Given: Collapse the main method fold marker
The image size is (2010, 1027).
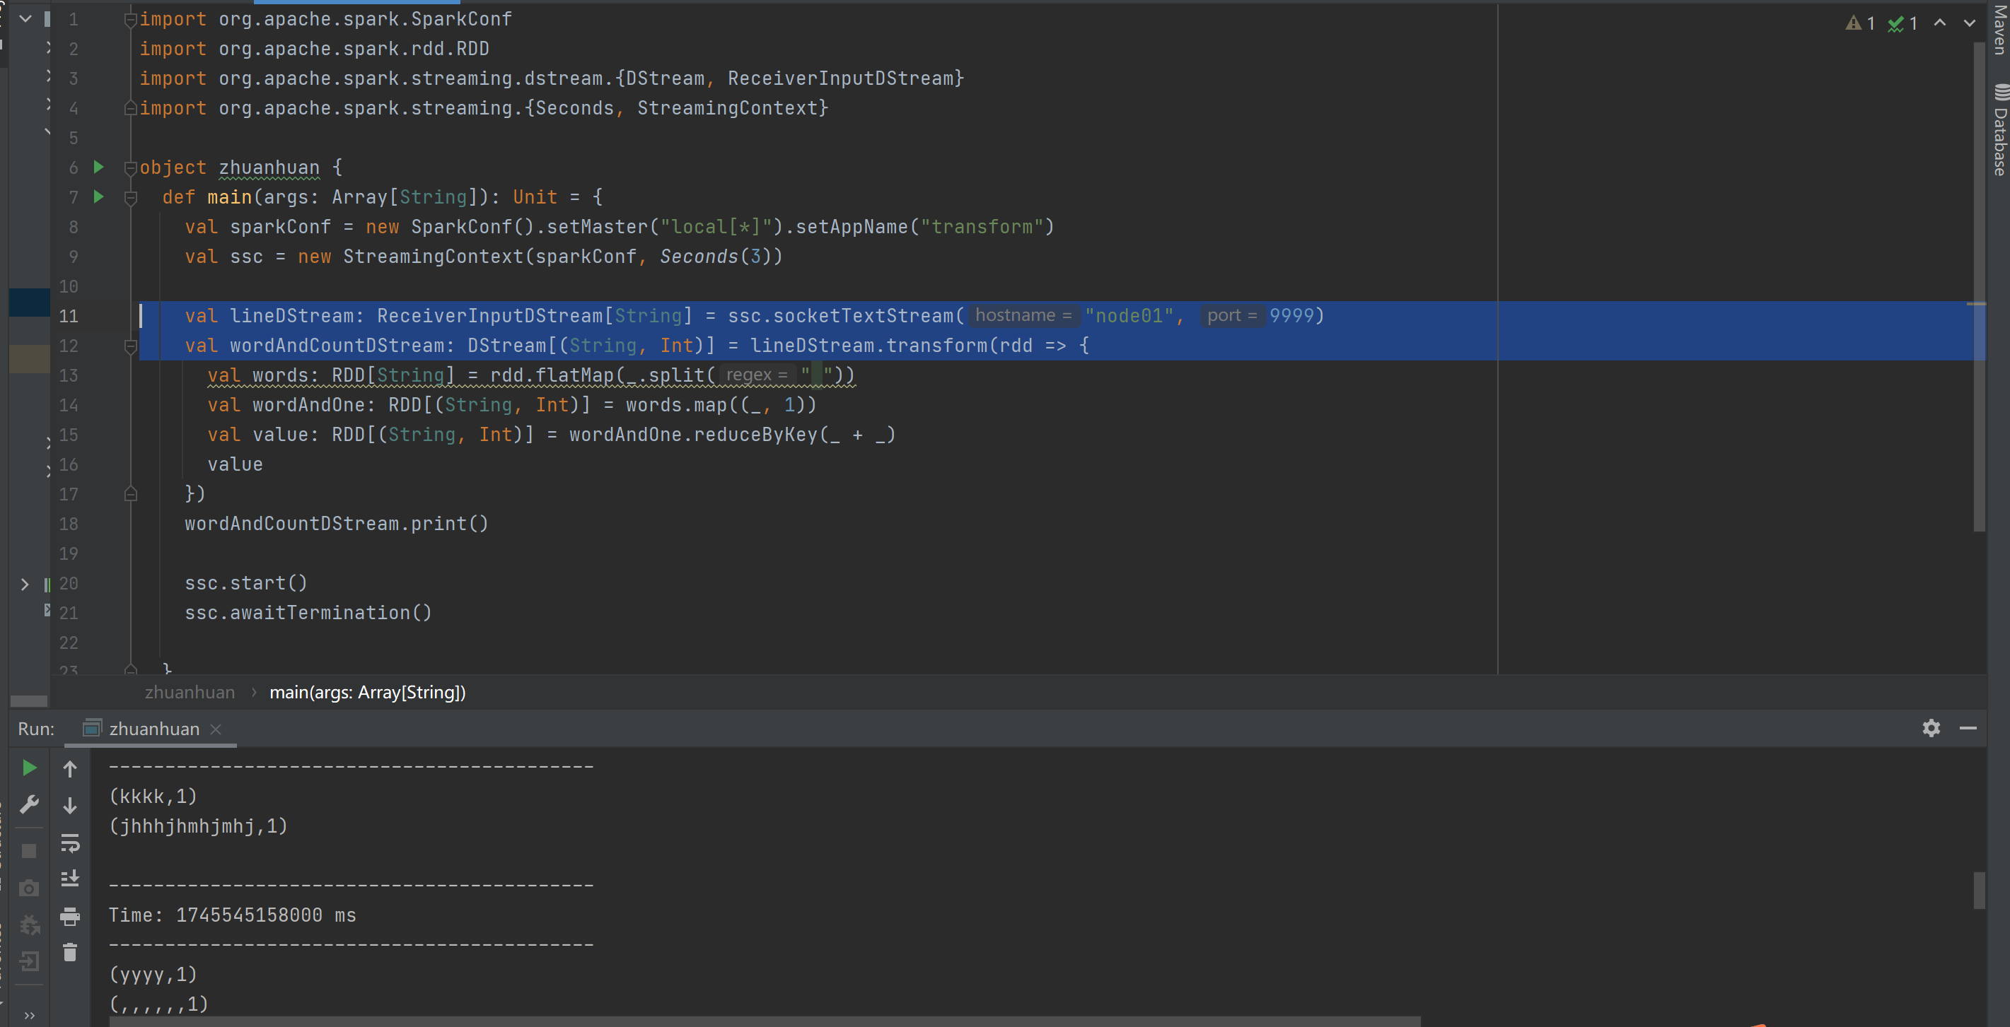Looking at the screenshot, I should click(x=131, y=198).
